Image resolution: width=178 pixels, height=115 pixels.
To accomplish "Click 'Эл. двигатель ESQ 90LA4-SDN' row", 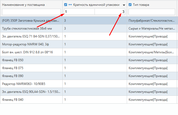I will (31, 92).
